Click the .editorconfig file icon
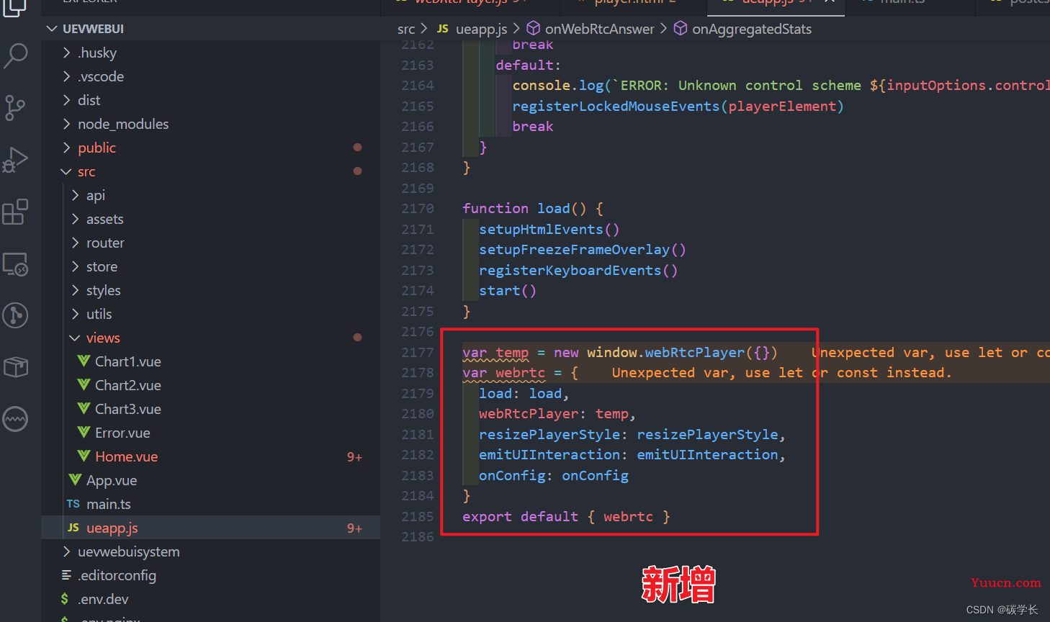1050x622 pixels. click(66, 574)
